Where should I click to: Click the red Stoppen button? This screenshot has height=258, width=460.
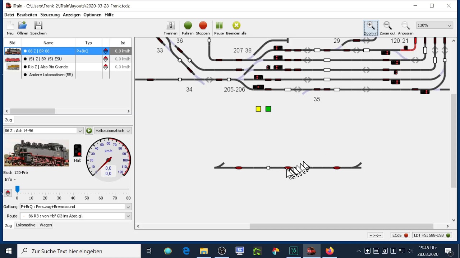coord(203,25)
